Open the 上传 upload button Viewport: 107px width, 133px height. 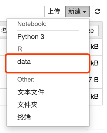(x=54, y=11)
